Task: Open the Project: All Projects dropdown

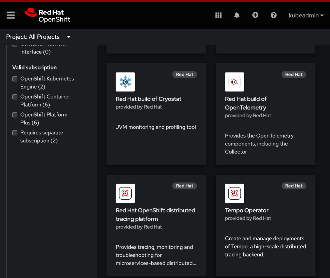Action: [x=38, y=37]
